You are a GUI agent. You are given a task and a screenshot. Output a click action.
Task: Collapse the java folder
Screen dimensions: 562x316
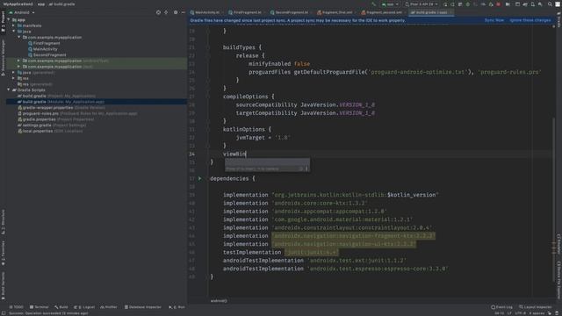click(x=14, y=32)
